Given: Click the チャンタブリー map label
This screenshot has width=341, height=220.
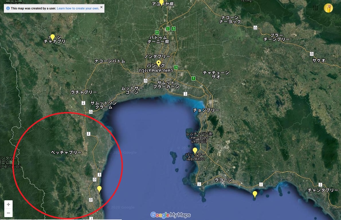Looking at the screenshot, I should click(323, 190).
